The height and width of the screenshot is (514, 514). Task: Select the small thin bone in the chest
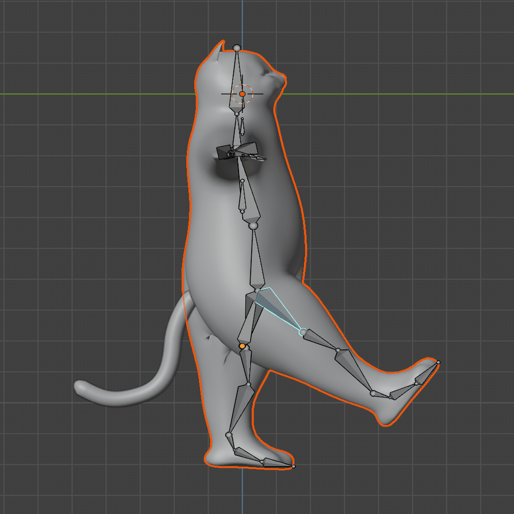point(242,196)
